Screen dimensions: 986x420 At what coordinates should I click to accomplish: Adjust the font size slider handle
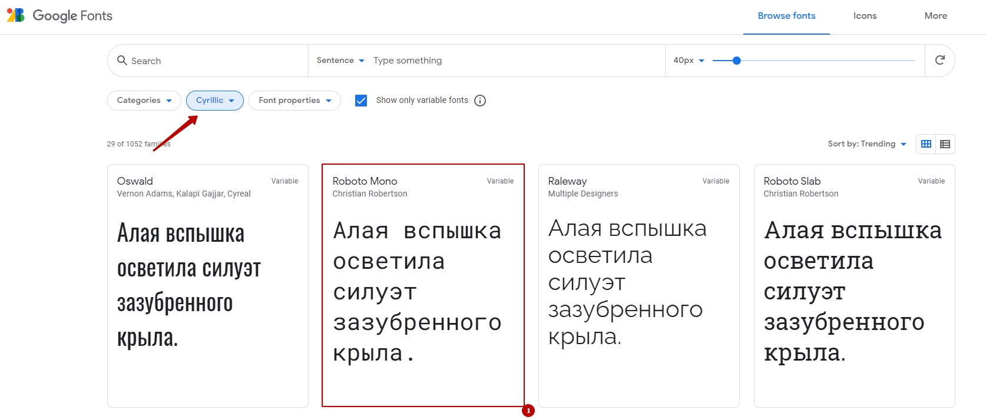(736, 61)
